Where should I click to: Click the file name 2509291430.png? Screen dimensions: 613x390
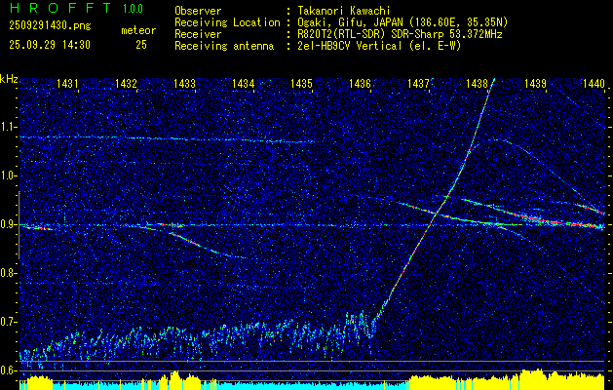pos(50,25)
